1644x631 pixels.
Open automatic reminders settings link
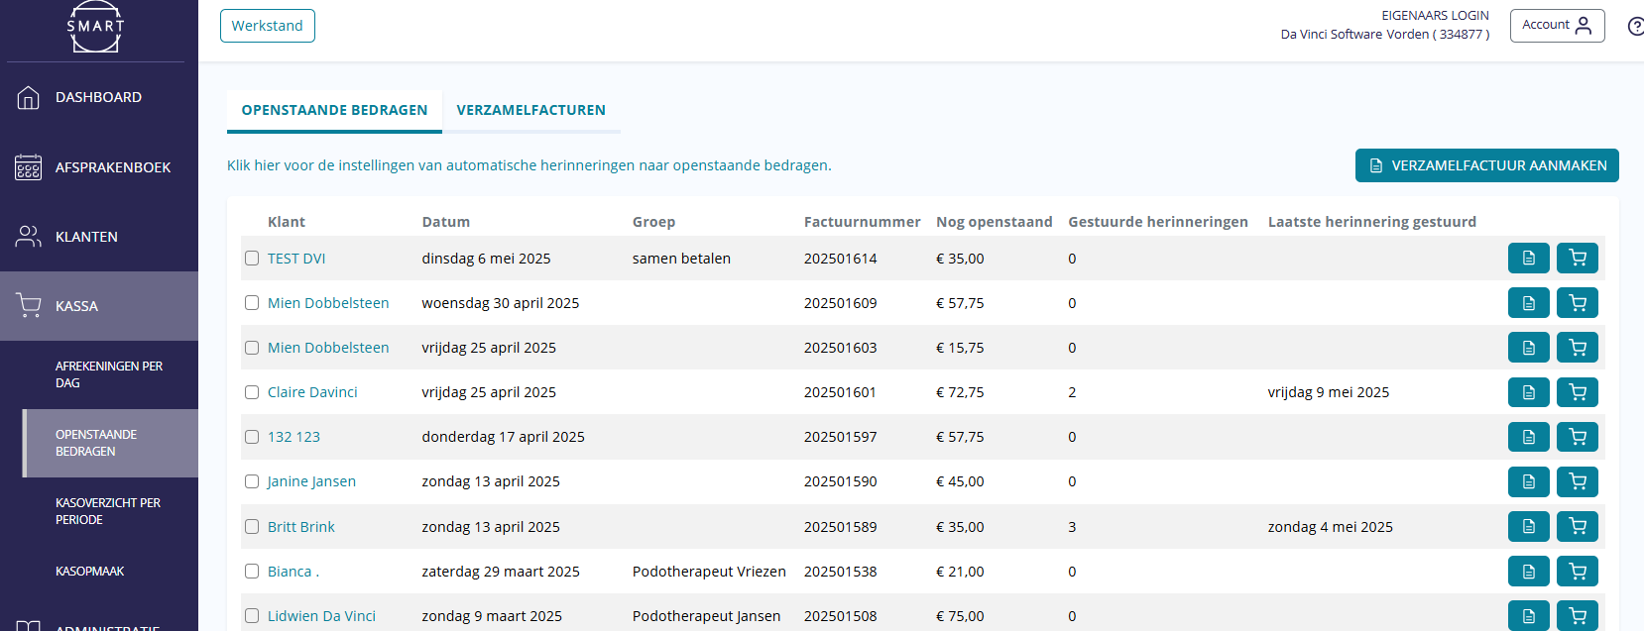click(x=528, y=165)
